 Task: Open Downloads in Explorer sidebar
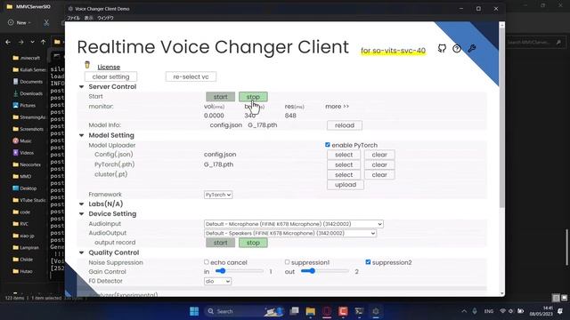(x=28, y=93)
